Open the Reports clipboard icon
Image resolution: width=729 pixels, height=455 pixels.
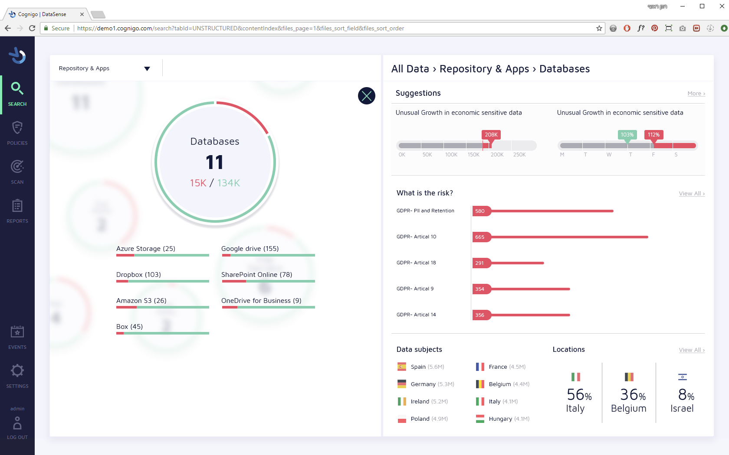click(x=17, y=205)
